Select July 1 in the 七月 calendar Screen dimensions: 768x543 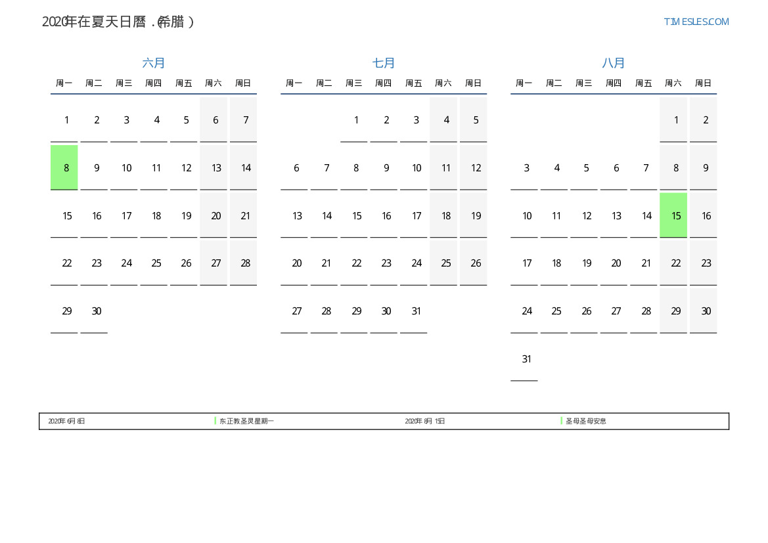click(x=353, y=120)
